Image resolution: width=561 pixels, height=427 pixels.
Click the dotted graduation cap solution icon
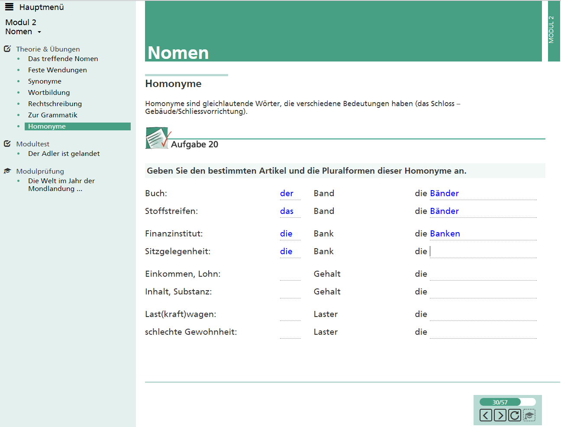point(529,415)
